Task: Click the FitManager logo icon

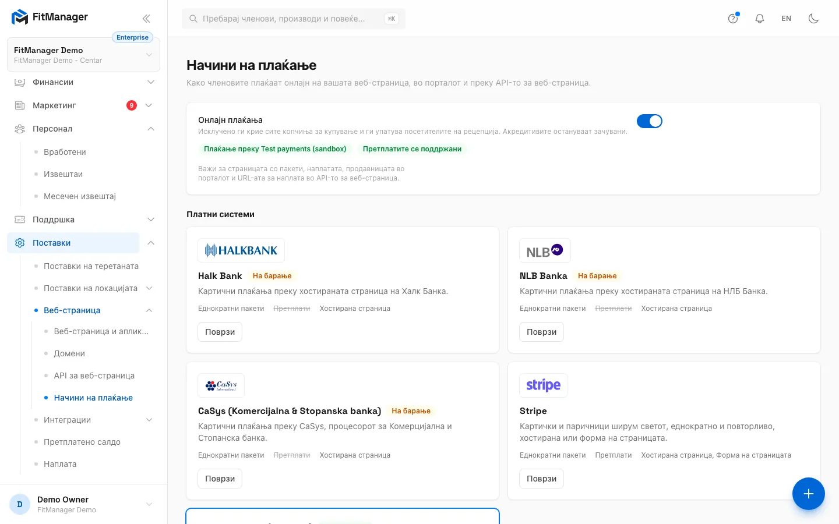Action: [20, 17]
